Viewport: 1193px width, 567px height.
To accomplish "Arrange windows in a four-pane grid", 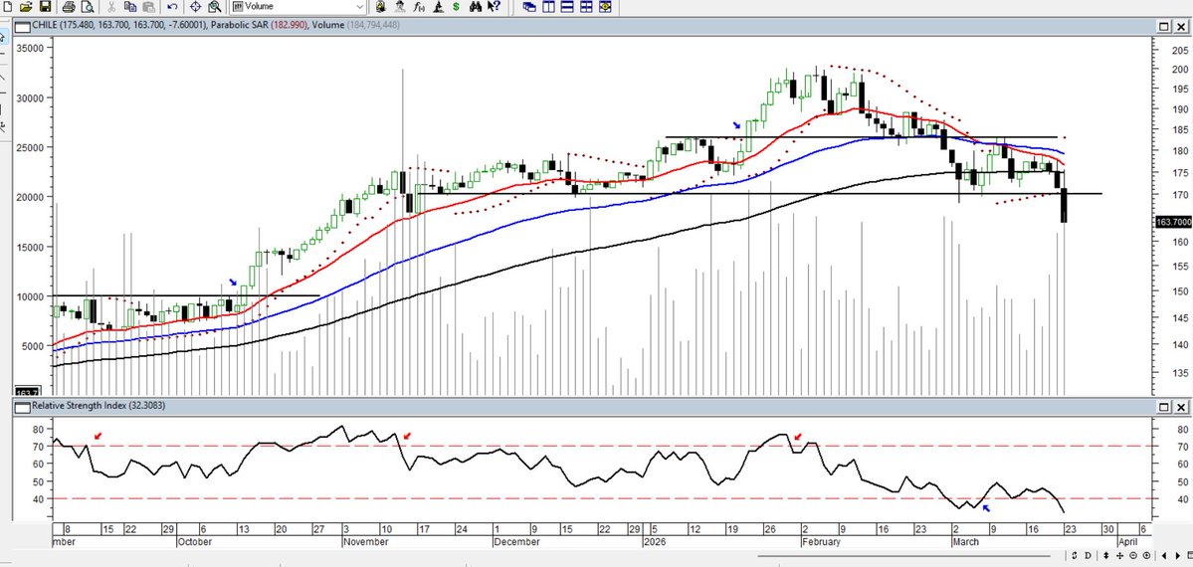I will click(x=586, y=7).
